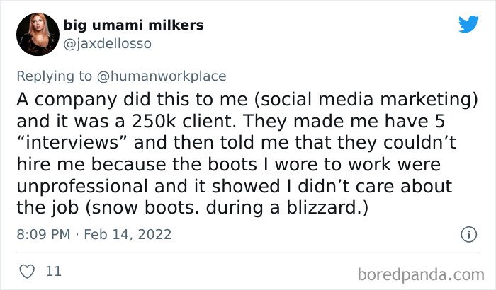The image size is (496, 290).
Task: Click the info circle icon
Action: 468,233
